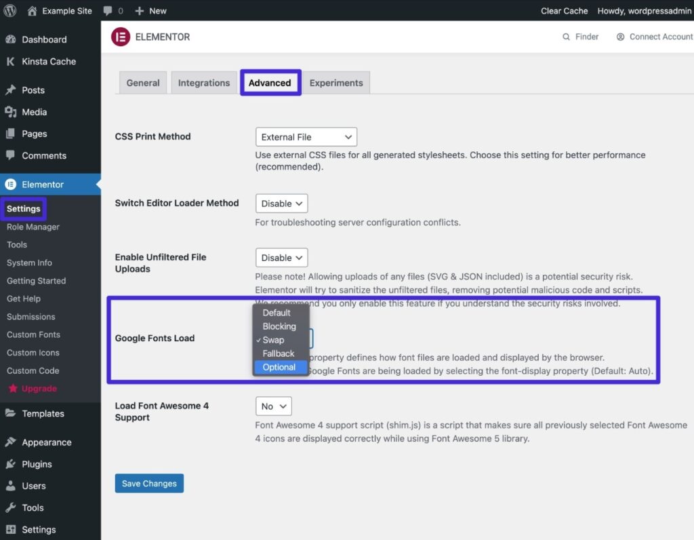Open the Media library menu item
The image size is (694, 540).
34,112
